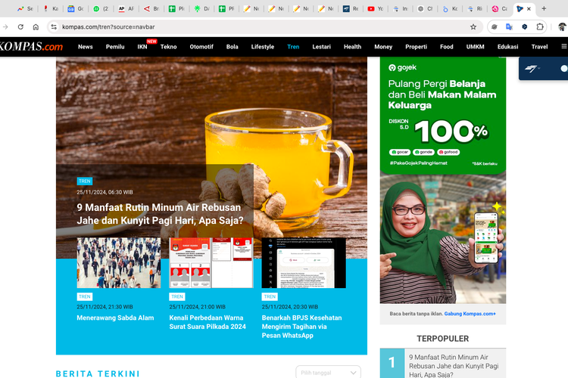Open Chrome profile avatar
Image resolution: width=568 pixels, height=378 pixels.
(x=561, y=26)
